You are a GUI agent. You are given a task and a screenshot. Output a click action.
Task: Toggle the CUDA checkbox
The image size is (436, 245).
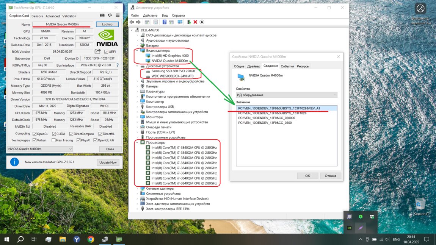coord(54,134)
